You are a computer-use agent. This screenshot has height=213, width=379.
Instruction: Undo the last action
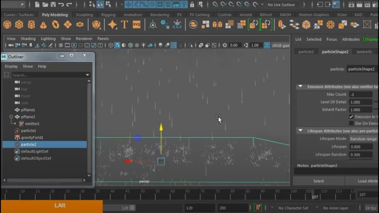pos(61,4)
